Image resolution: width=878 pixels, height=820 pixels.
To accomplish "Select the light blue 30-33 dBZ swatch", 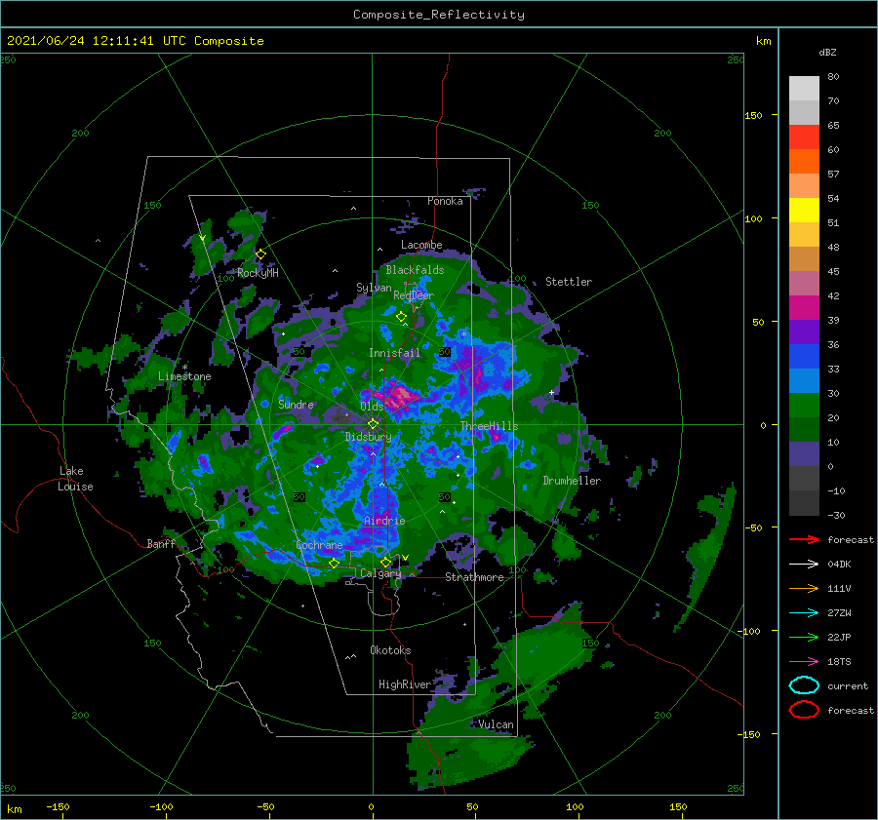I will tap(804, 381).
